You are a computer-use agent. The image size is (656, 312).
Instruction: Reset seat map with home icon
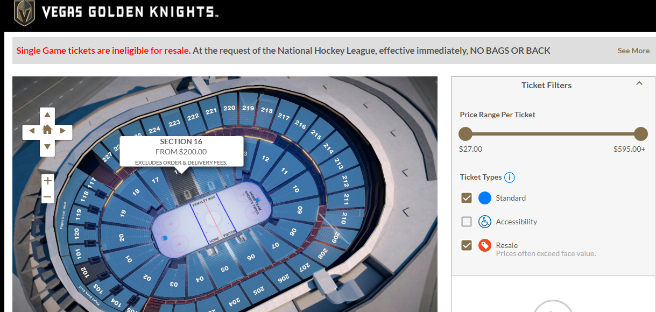47,130
